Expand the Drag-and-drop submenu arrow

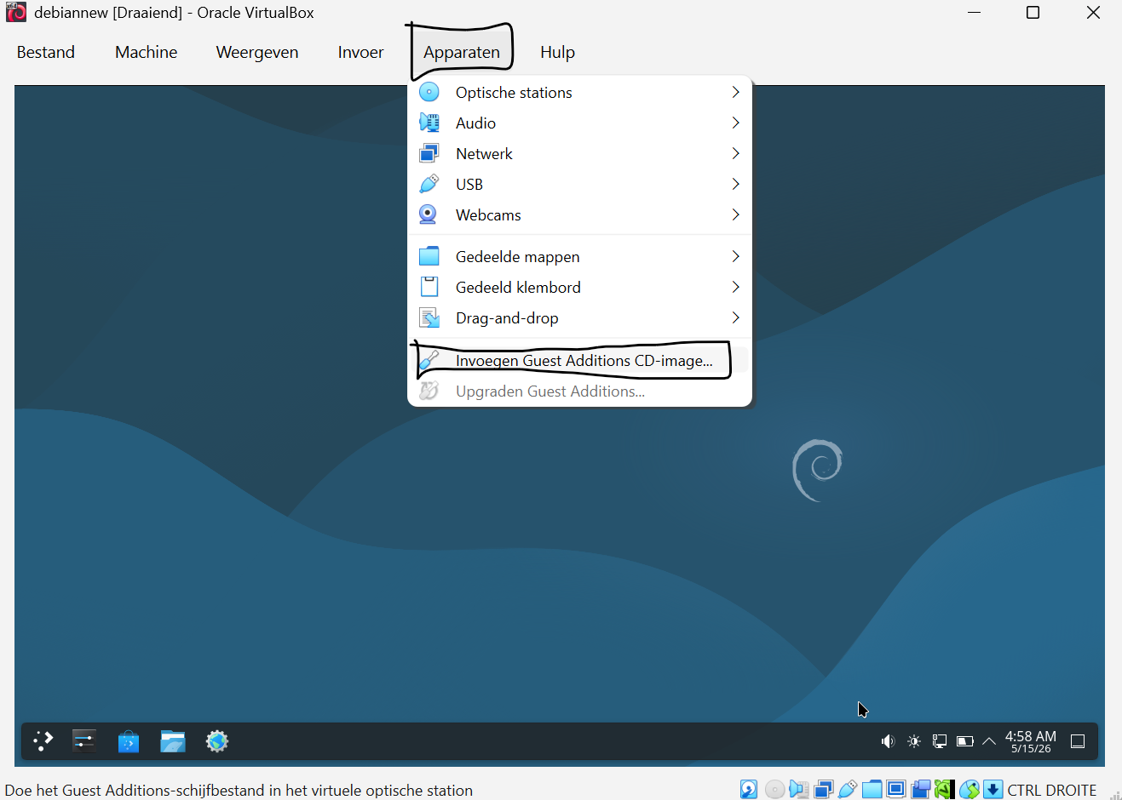click(x=735, y=317)
